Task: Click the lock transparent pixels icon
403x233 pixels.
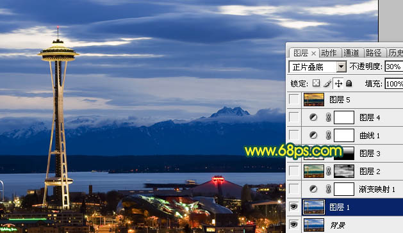Action: (x=316, y=83)
